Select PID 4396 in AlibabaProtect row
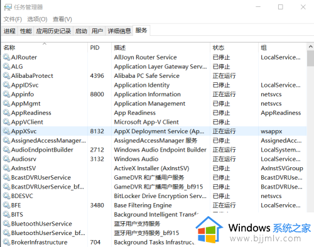 97,75
